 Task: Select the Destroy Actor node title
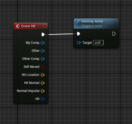click(92, 21)
